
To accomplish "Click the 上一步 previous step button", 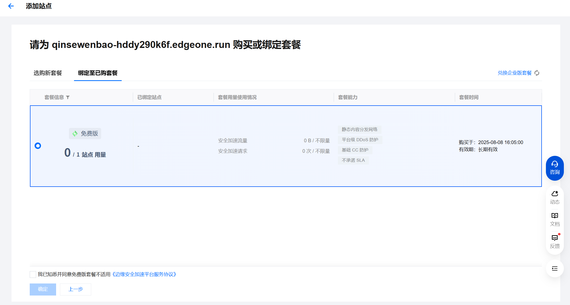I will click(76, 289).
